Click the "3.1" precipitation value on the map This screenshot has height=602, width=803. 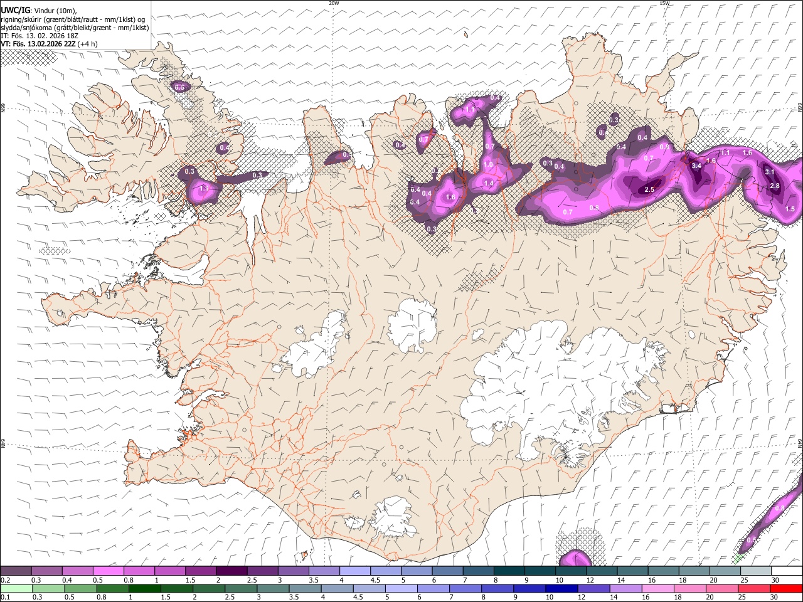[x=770, y=172]
